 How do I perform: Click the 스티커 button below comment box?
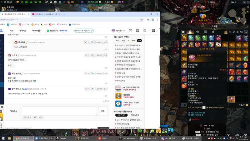[41, 117]
